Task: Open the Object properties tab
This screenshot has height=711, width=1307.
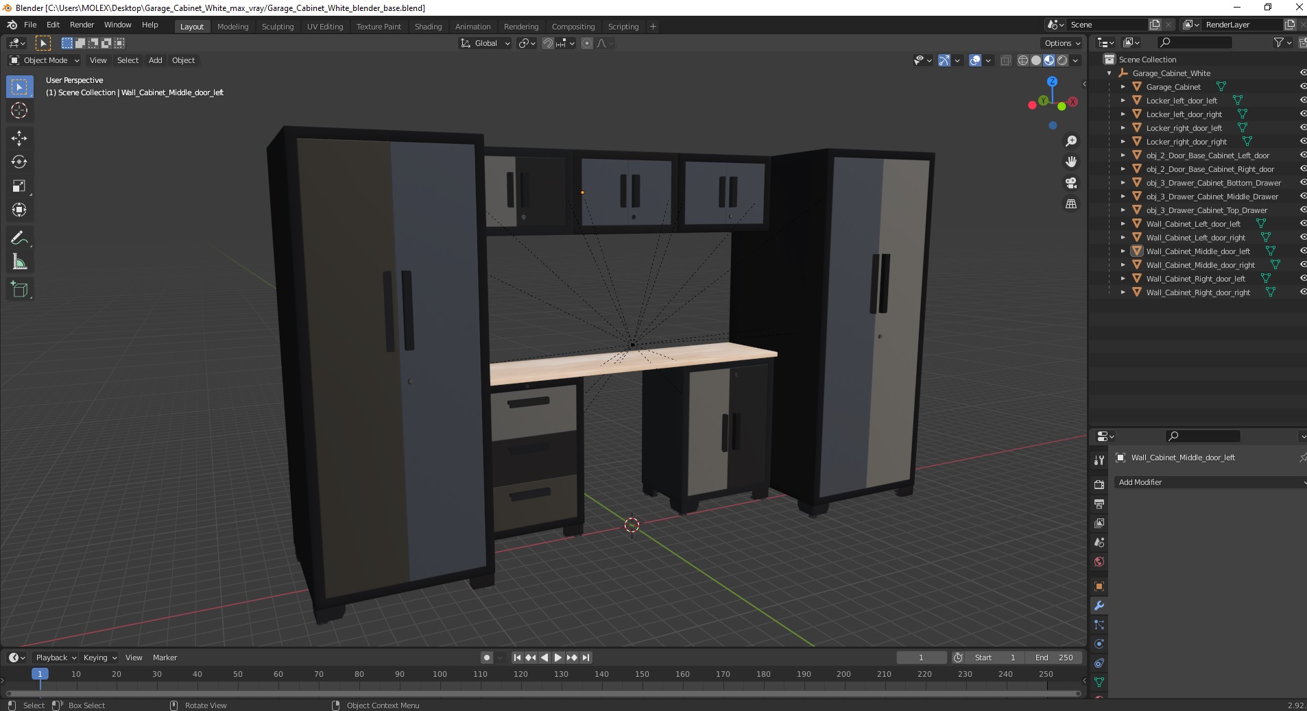Action: point(1099,586)
